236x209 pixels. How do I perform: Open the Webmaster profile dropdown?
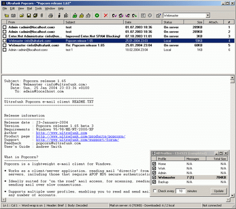[x=208, y=15]
